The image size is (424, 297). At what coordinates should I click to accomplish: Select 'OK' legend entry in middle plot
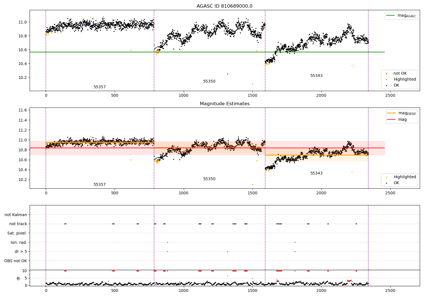click(x=396, y=183)
